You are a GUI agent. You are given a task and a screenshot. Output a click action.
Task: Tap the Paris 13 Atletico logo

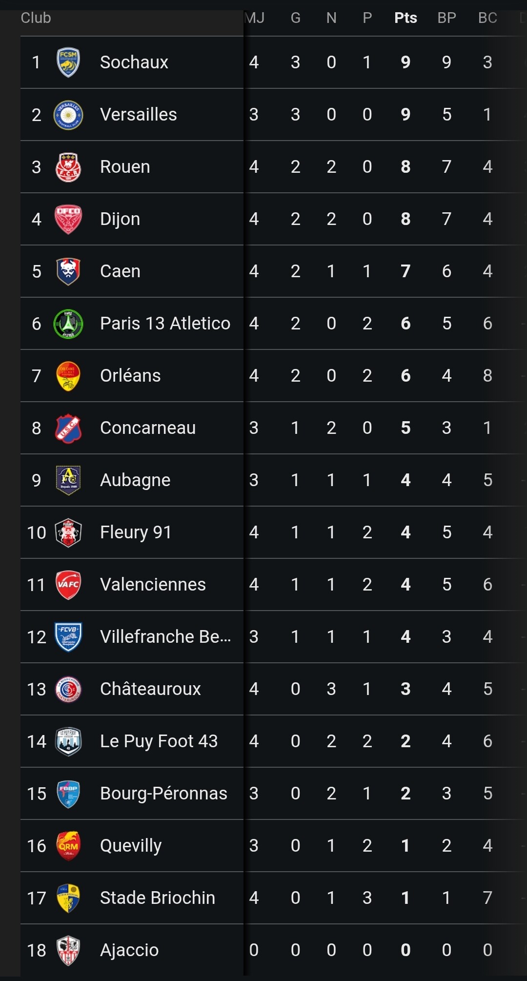68,324
